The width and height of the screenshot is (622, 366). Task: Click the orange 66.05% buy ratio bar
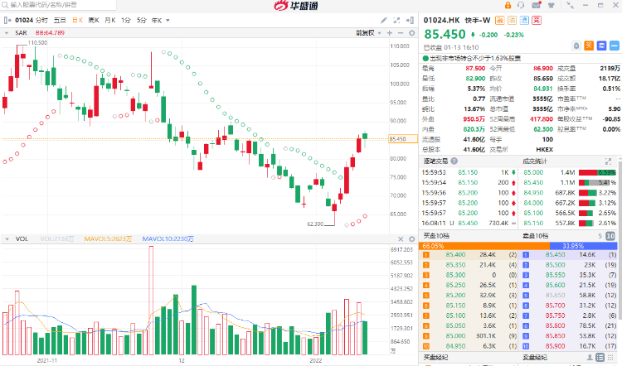[485, 246]
